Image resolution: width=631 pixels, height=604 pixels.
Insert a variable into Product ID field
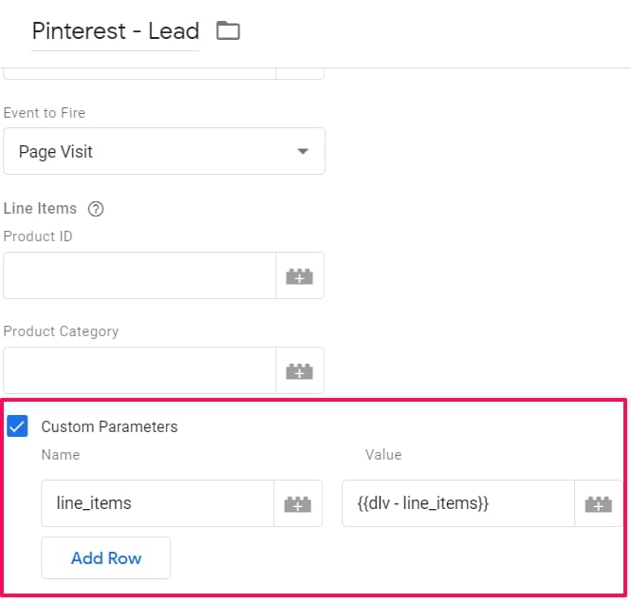click(300, 275)
